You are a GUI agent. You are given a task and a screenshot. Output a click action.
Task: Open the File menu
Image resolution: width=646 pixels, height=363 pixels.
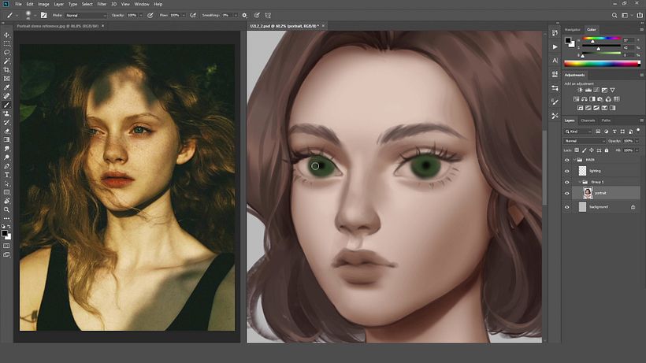coord(19,4)
